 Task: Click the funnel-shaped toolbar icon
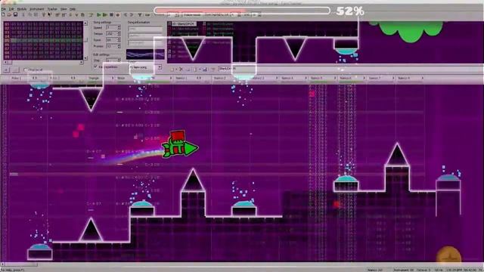click(x=140, y=14)
